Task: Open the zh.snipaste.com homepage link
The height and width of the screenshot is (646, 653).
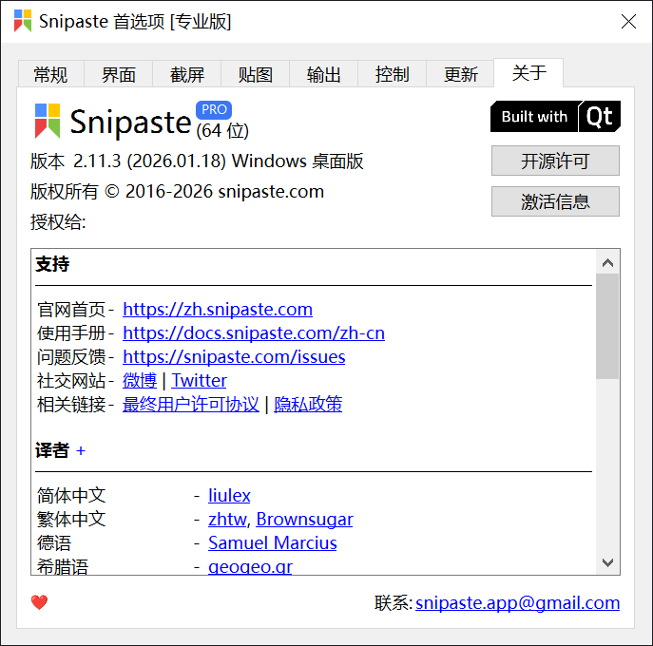Action: (x=218, y=310)
